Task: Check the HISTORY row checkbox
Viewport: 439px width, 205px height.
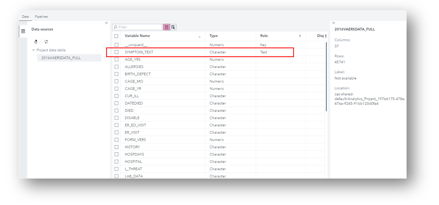Action: [116, 147]
